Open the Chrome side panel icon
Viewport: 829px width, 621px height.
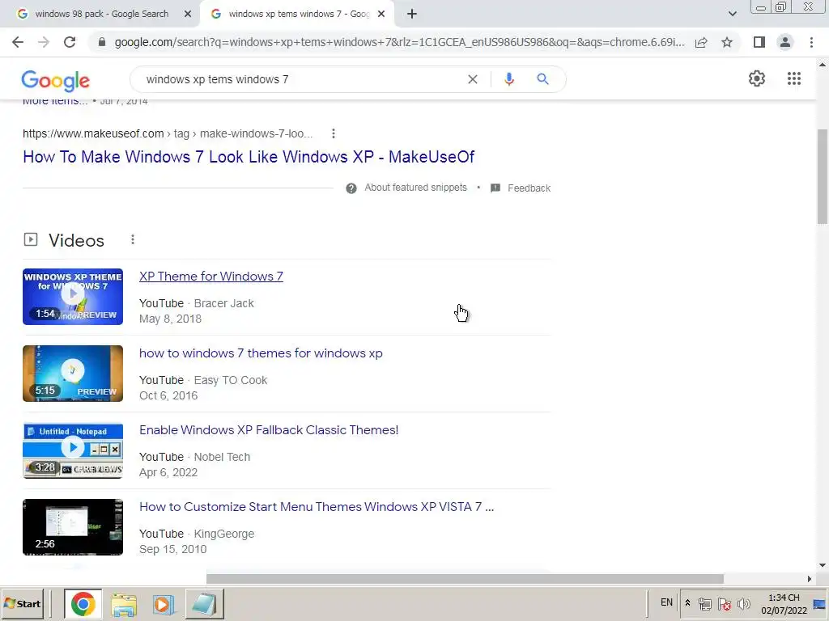click(x=759, y=42)
